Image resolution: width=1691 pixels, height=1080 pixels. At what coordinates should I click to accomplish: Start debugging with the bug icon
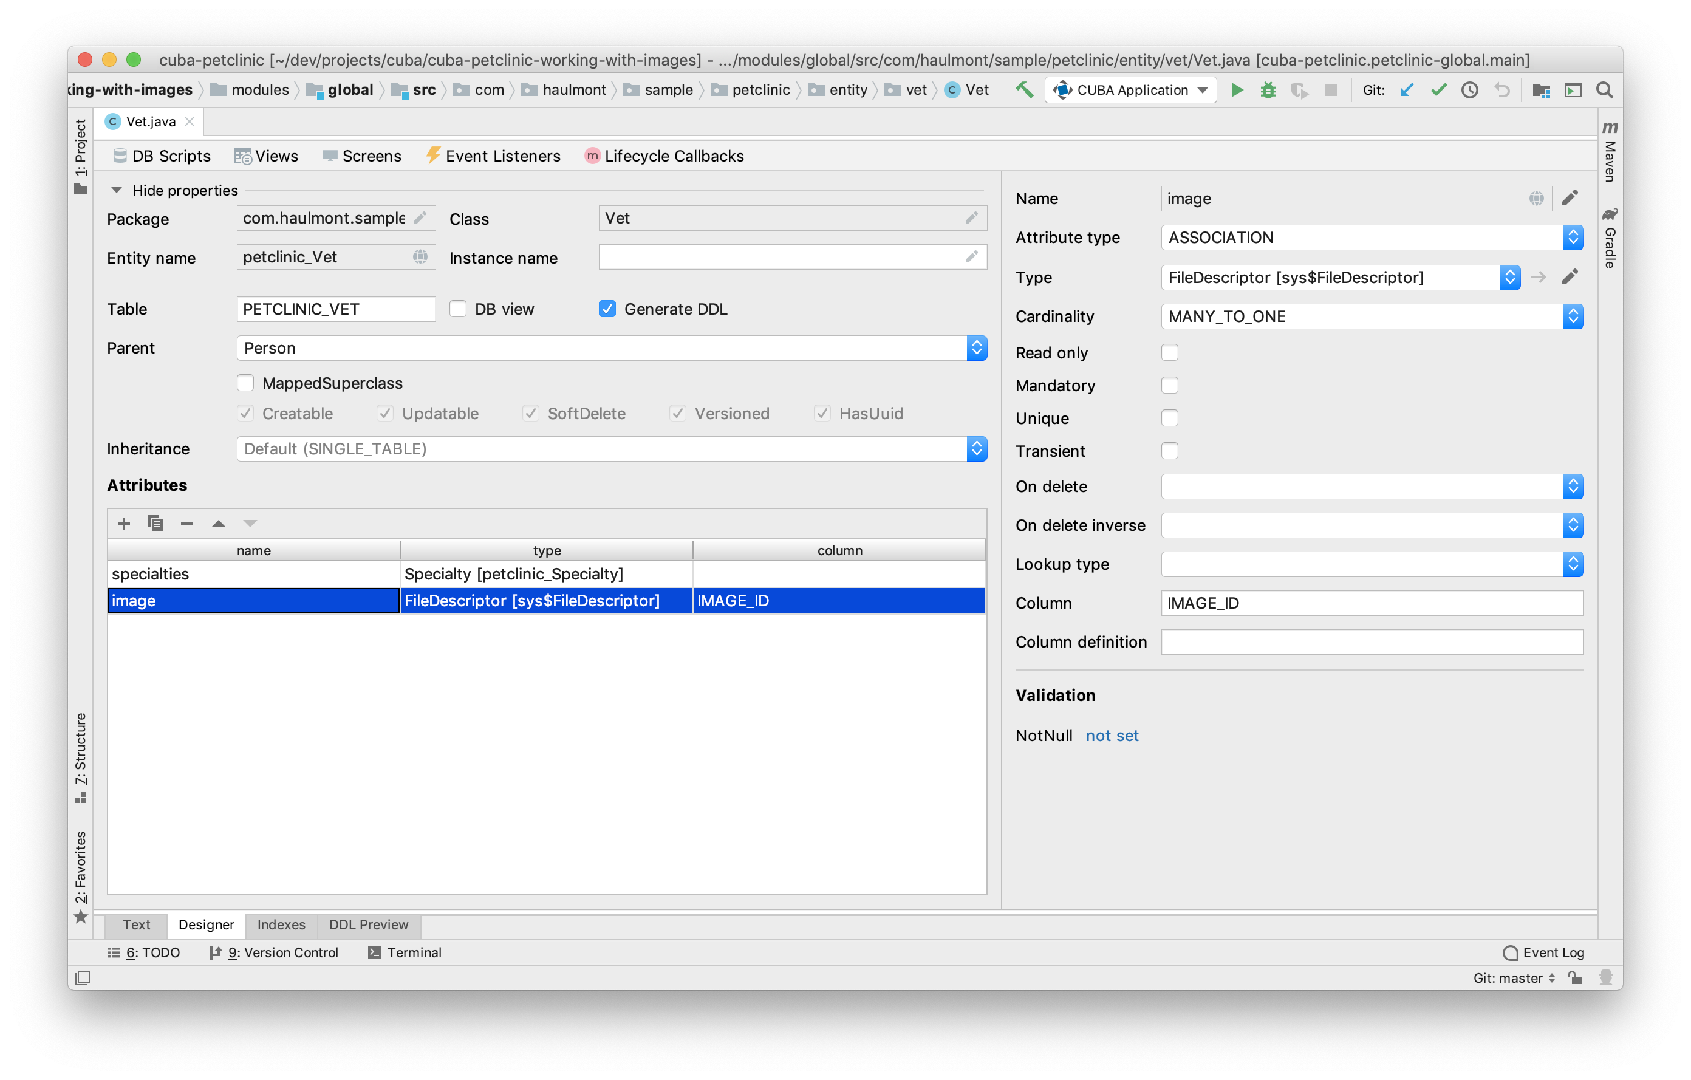coord(1268,90)
